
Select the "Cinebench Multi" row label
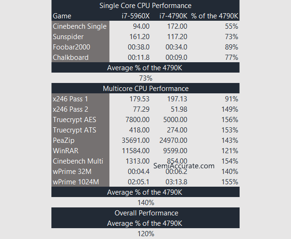(78, 161)
